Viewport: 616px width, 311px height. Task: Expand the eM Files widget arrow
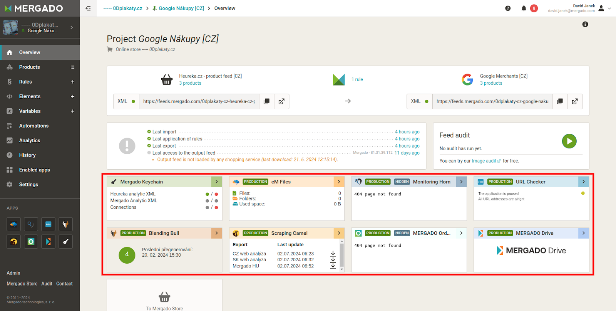[x=339, y=182]
